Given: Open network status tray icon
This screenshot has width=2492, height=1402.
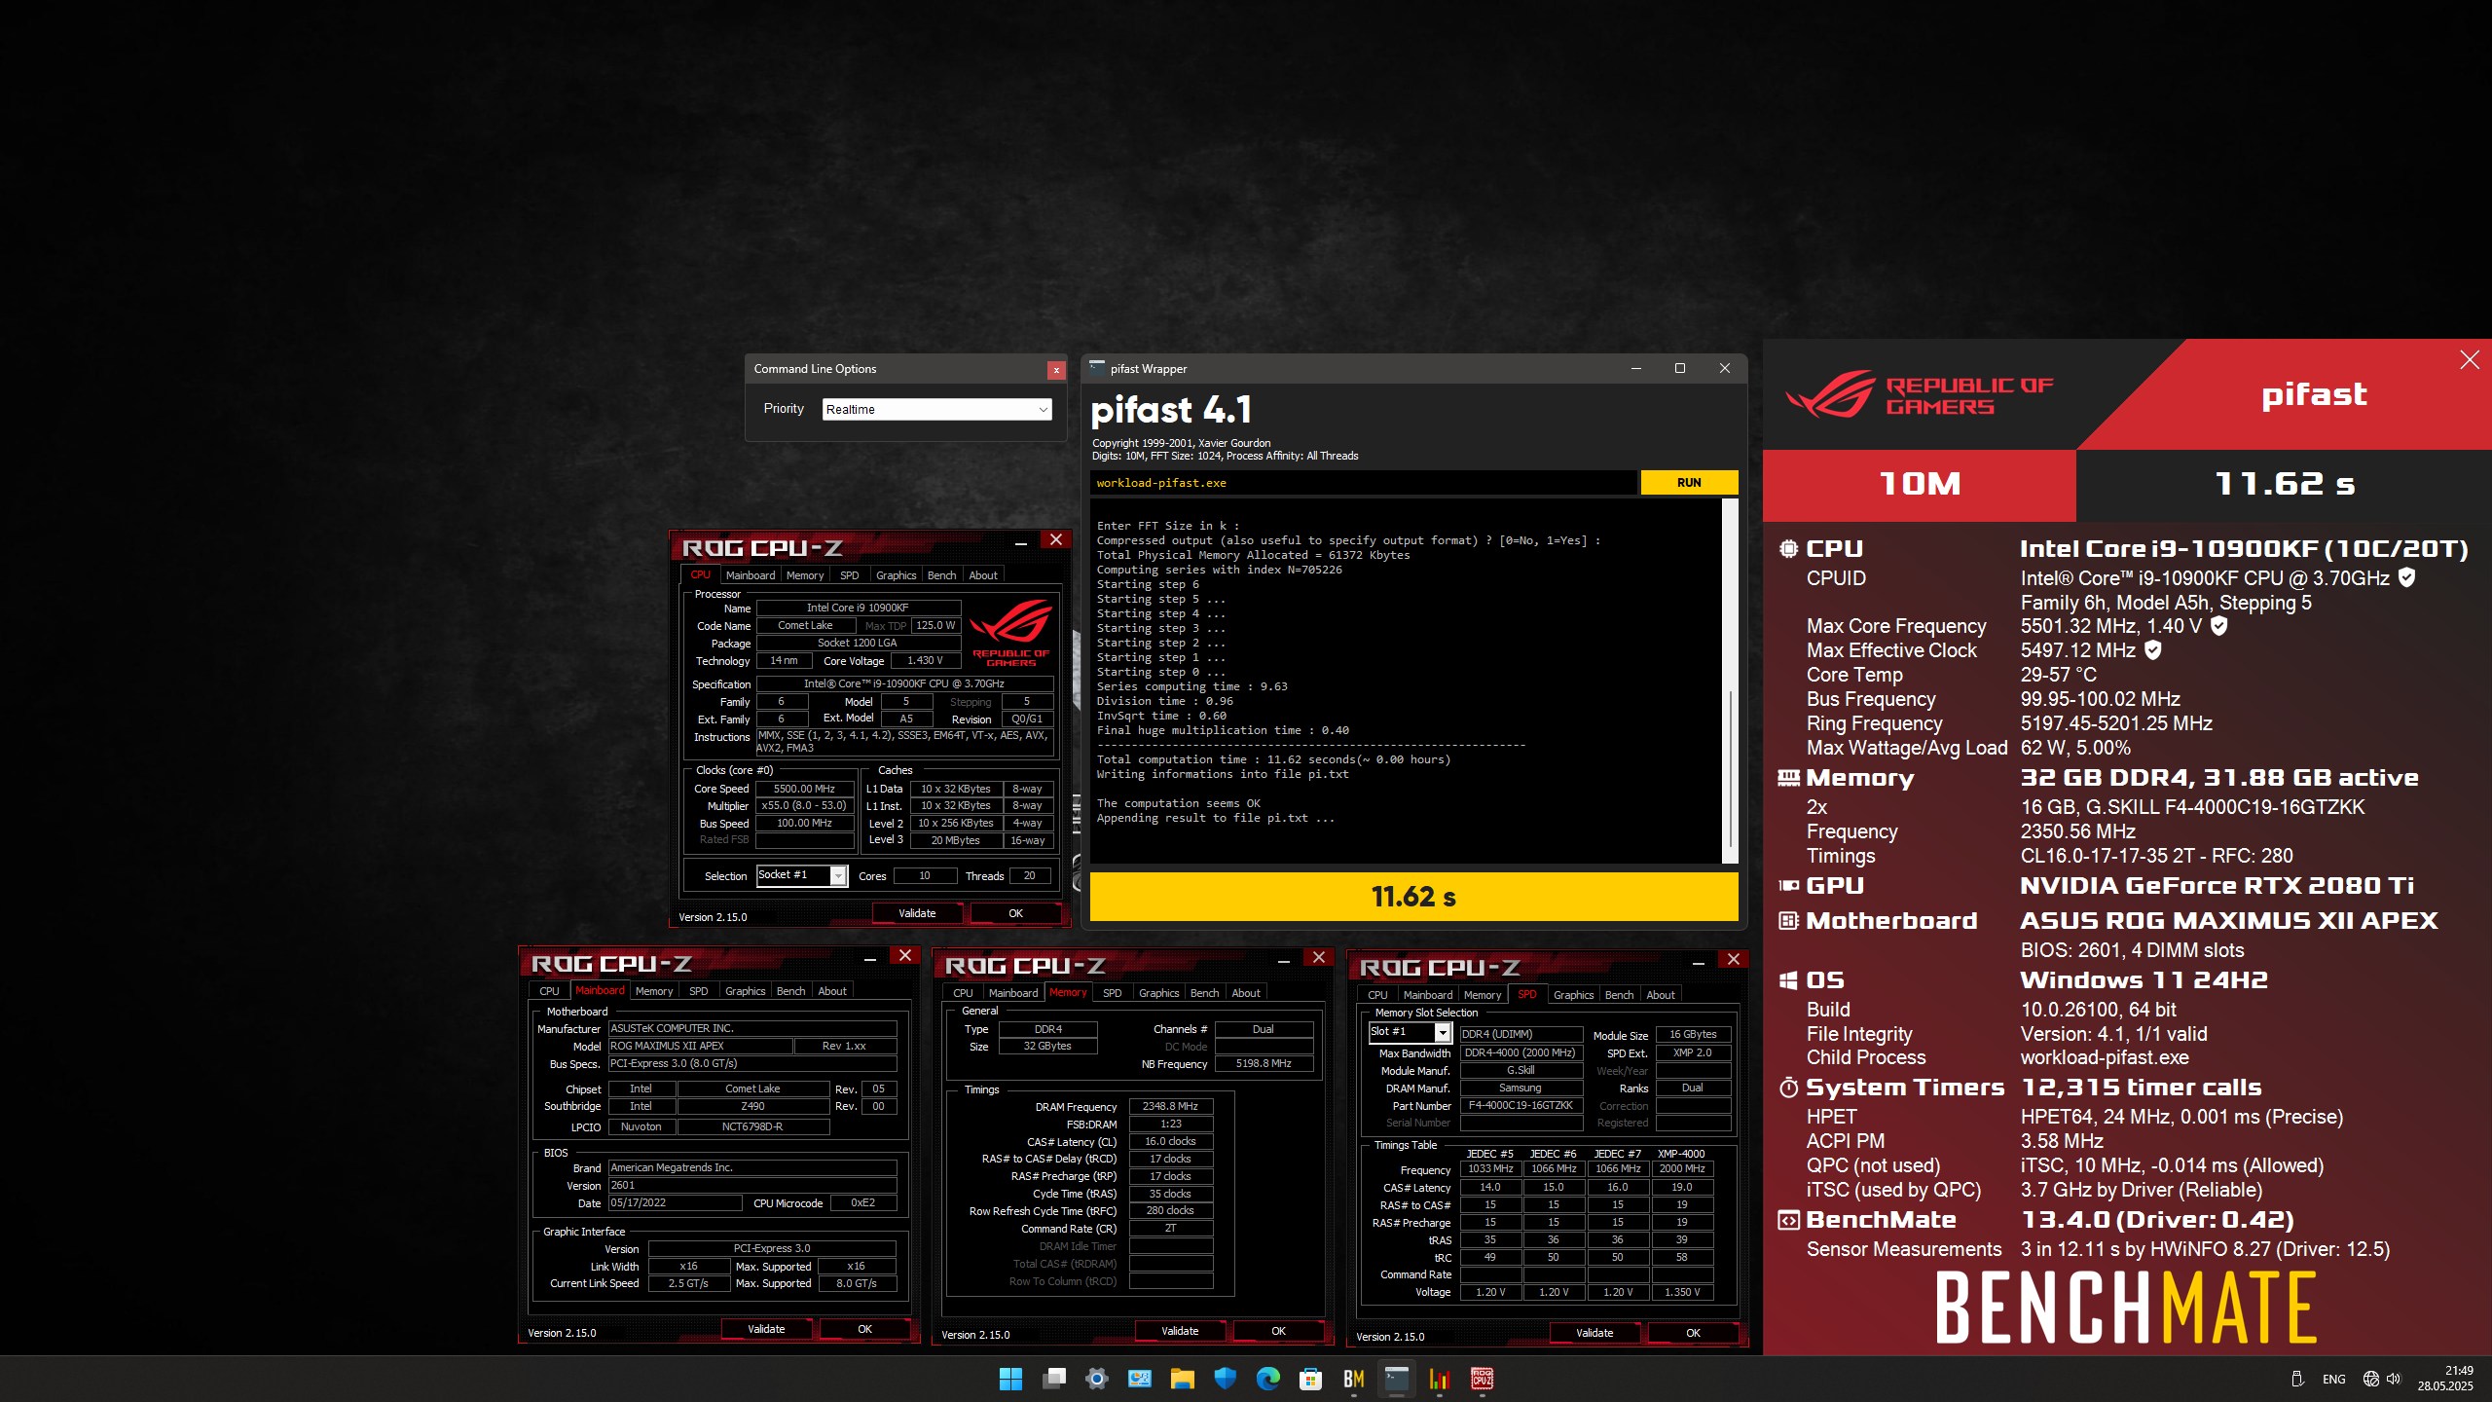Looking at the screenshot, I should [x=2371, y=1379].
